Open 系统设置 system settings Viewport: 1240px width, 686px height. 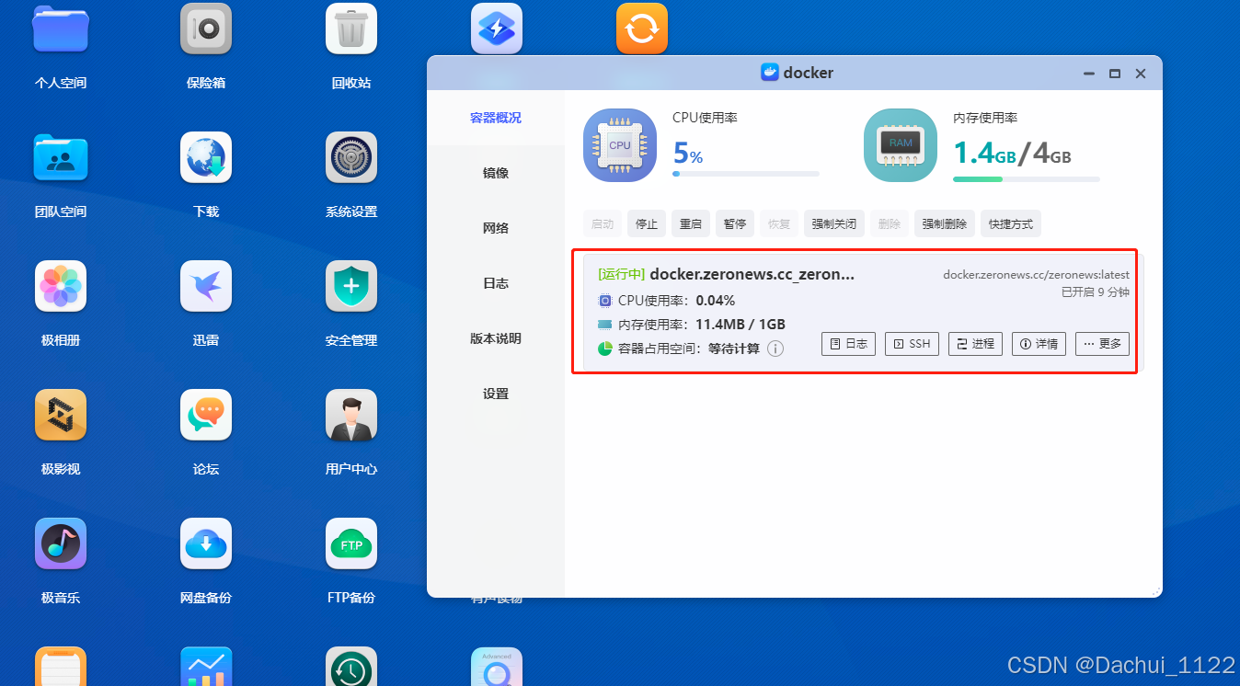[351, 157]
